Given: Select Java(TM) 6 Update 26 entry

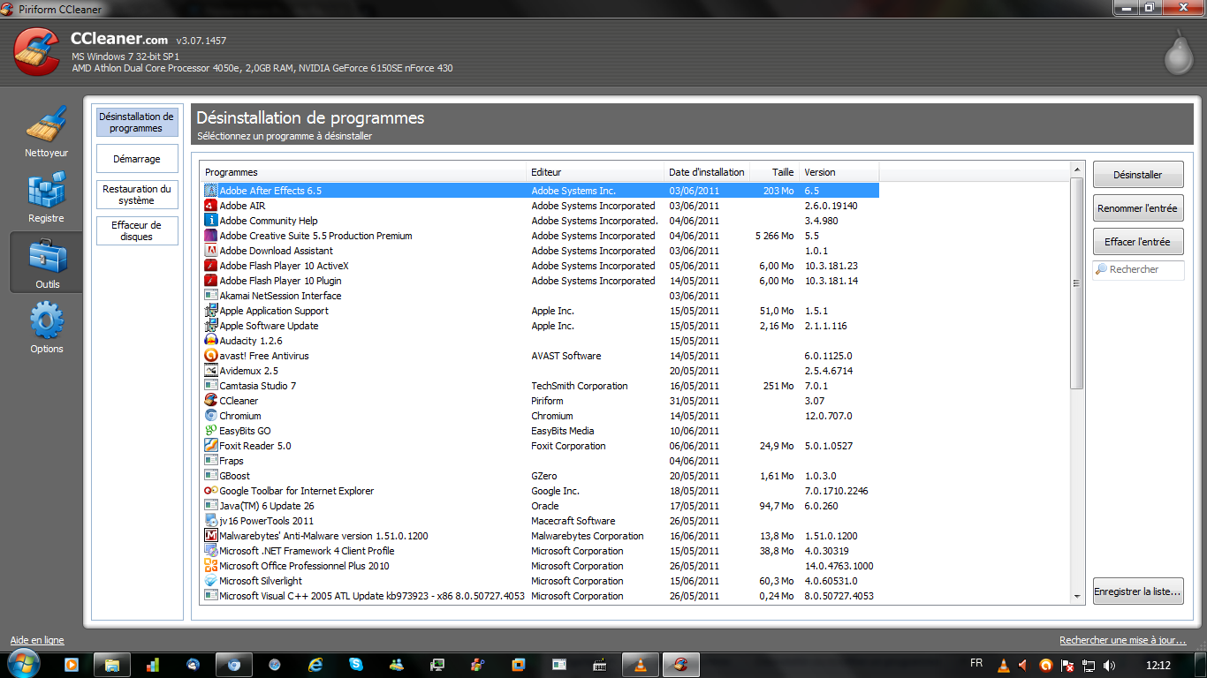Looking at the screenshot, I should coord(541,506).
